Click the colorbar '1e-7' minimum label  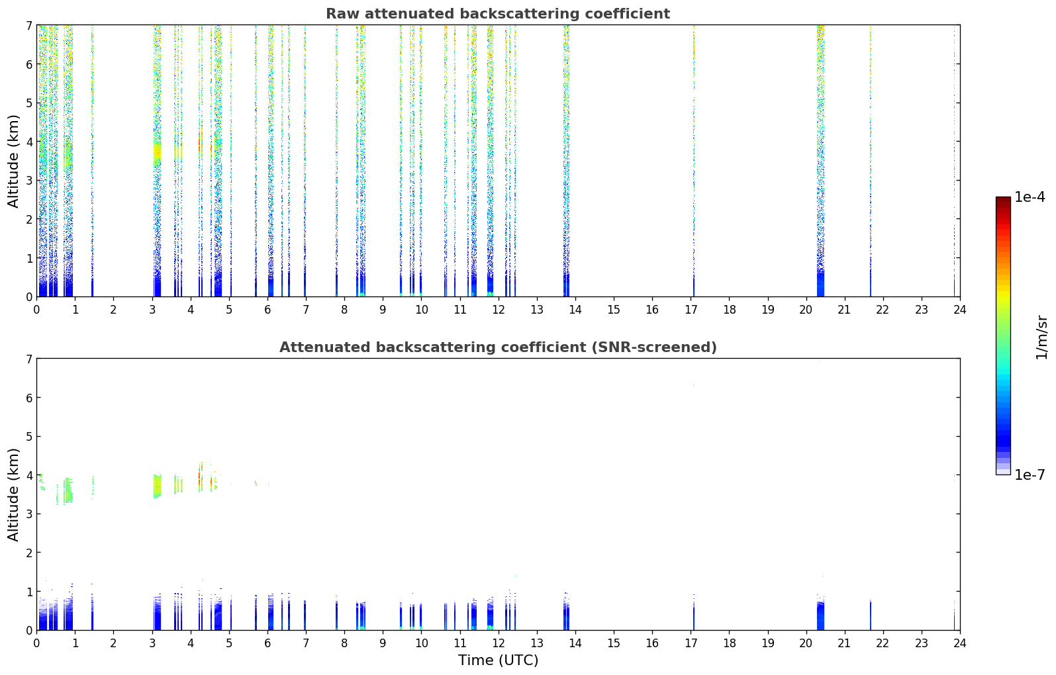click(x=1030, y=474)
